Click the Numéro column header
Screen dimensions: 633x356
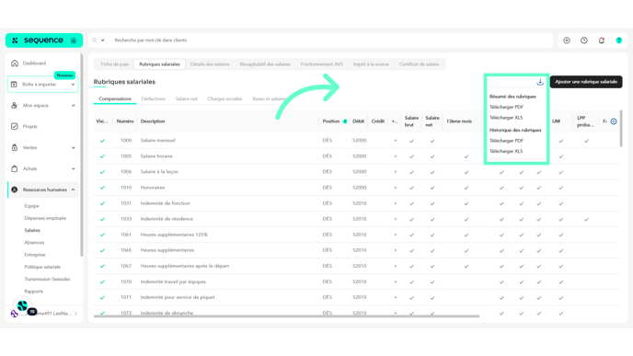point(125,121)
